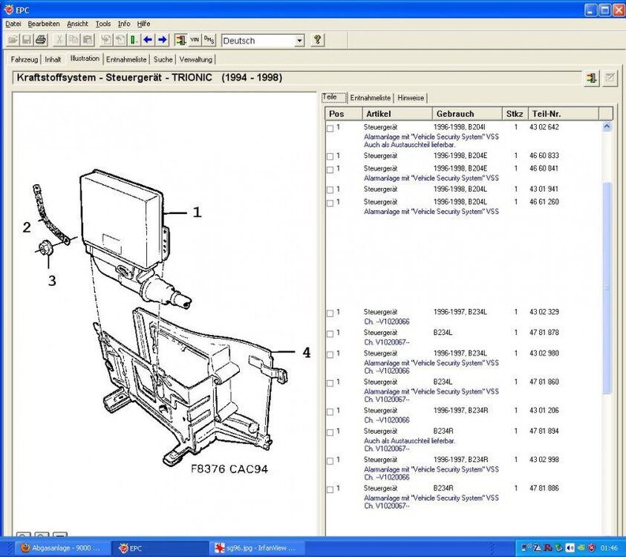The image size is (626, 557).
Task: Select the Teile sub-tab
Action: click(333, 97)
